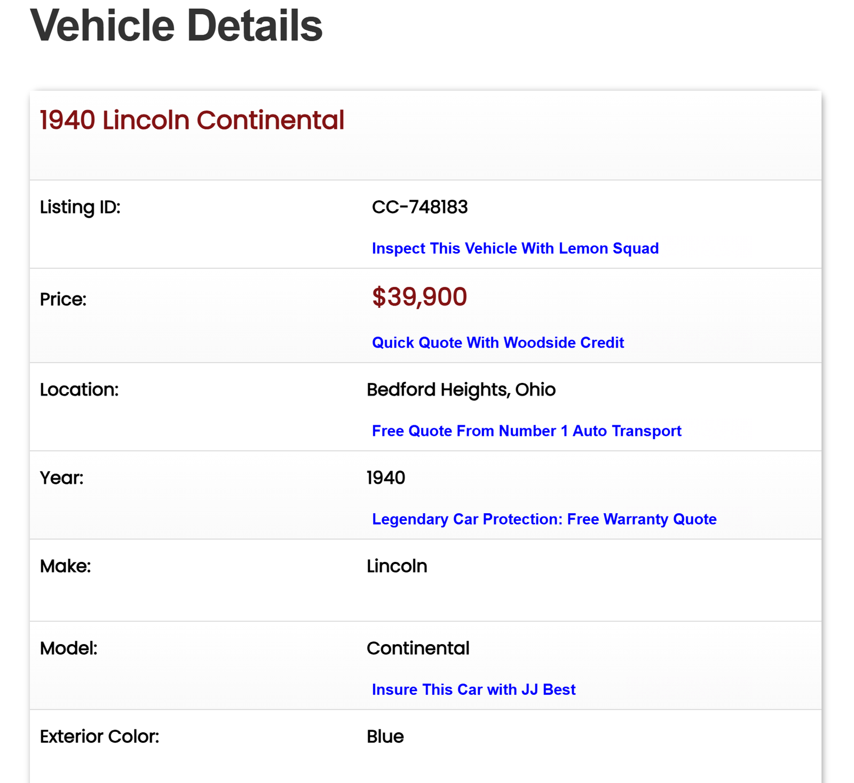The image size is (854, 783).
Task: Click the Continental value in the Model row
Action: pyautogui.click(x=418, y=648)
